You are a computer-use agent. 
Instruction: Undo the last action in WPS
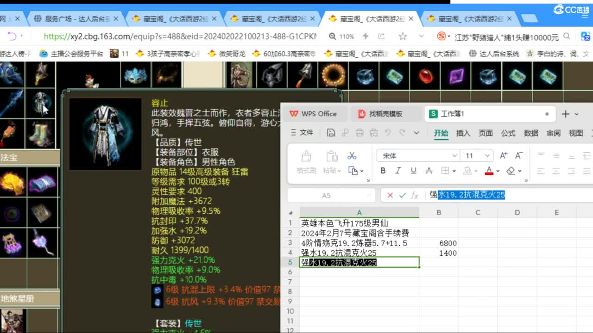[x=388, y=133]
